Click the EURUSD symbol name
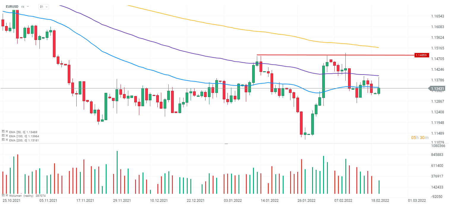This screenshot has height=205, width=449. pos(12,6)
